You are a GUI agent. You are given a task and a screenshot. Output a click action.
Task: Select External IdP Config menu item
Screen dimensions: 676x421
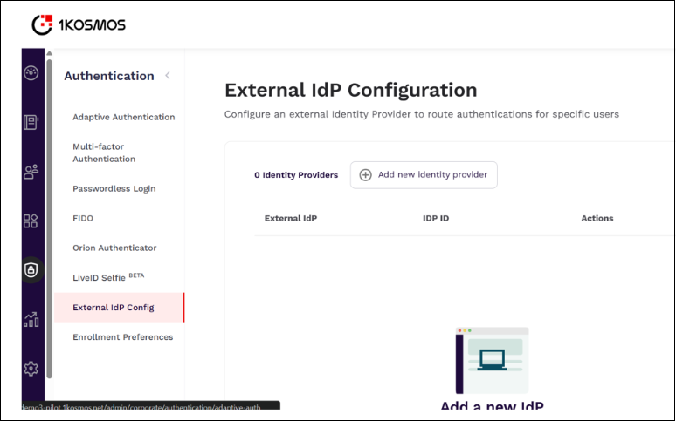point(114,307)
